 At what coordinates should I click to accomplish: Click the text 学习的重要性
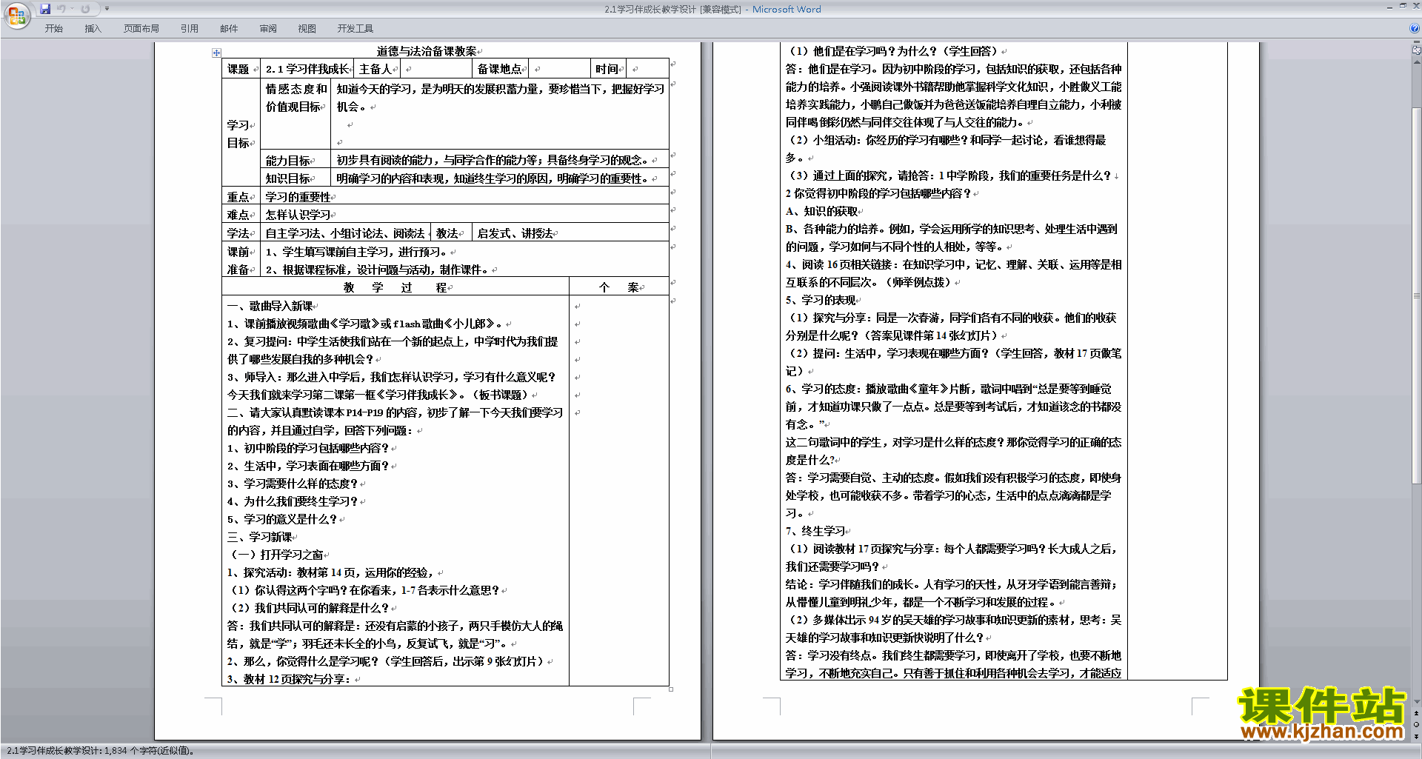tap(298, 197)
